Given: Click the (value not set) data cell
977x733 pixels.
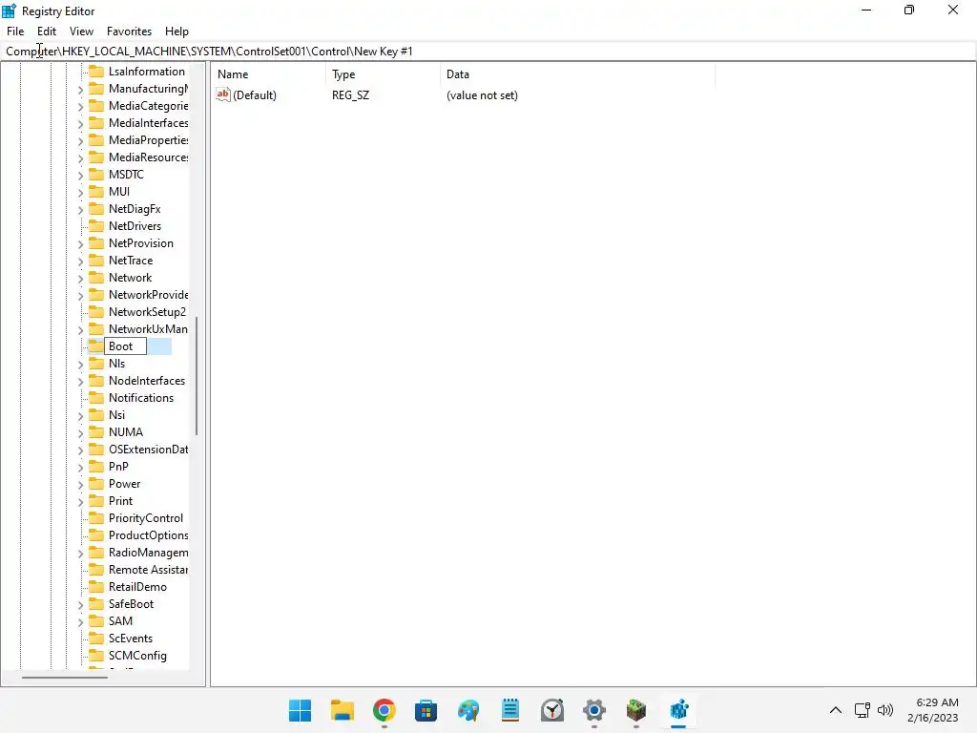Looking at the screenshot, I should point(482,95).
